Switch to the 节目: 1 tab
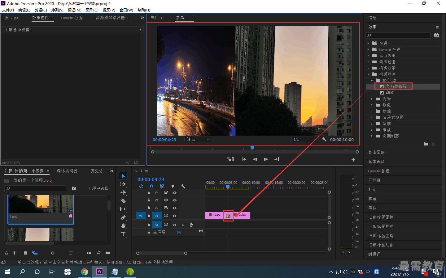 pyautogui.click(x=156, y=18)
